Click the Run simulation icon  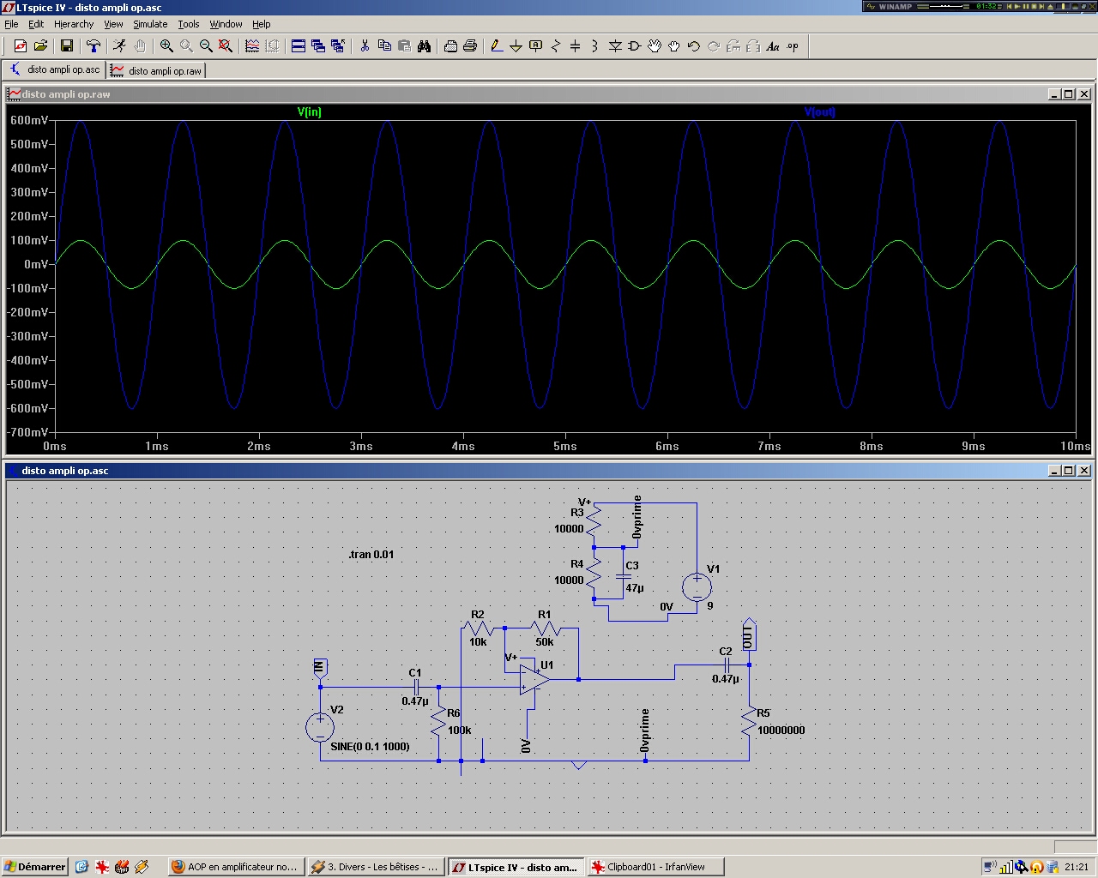coord(119,46)
